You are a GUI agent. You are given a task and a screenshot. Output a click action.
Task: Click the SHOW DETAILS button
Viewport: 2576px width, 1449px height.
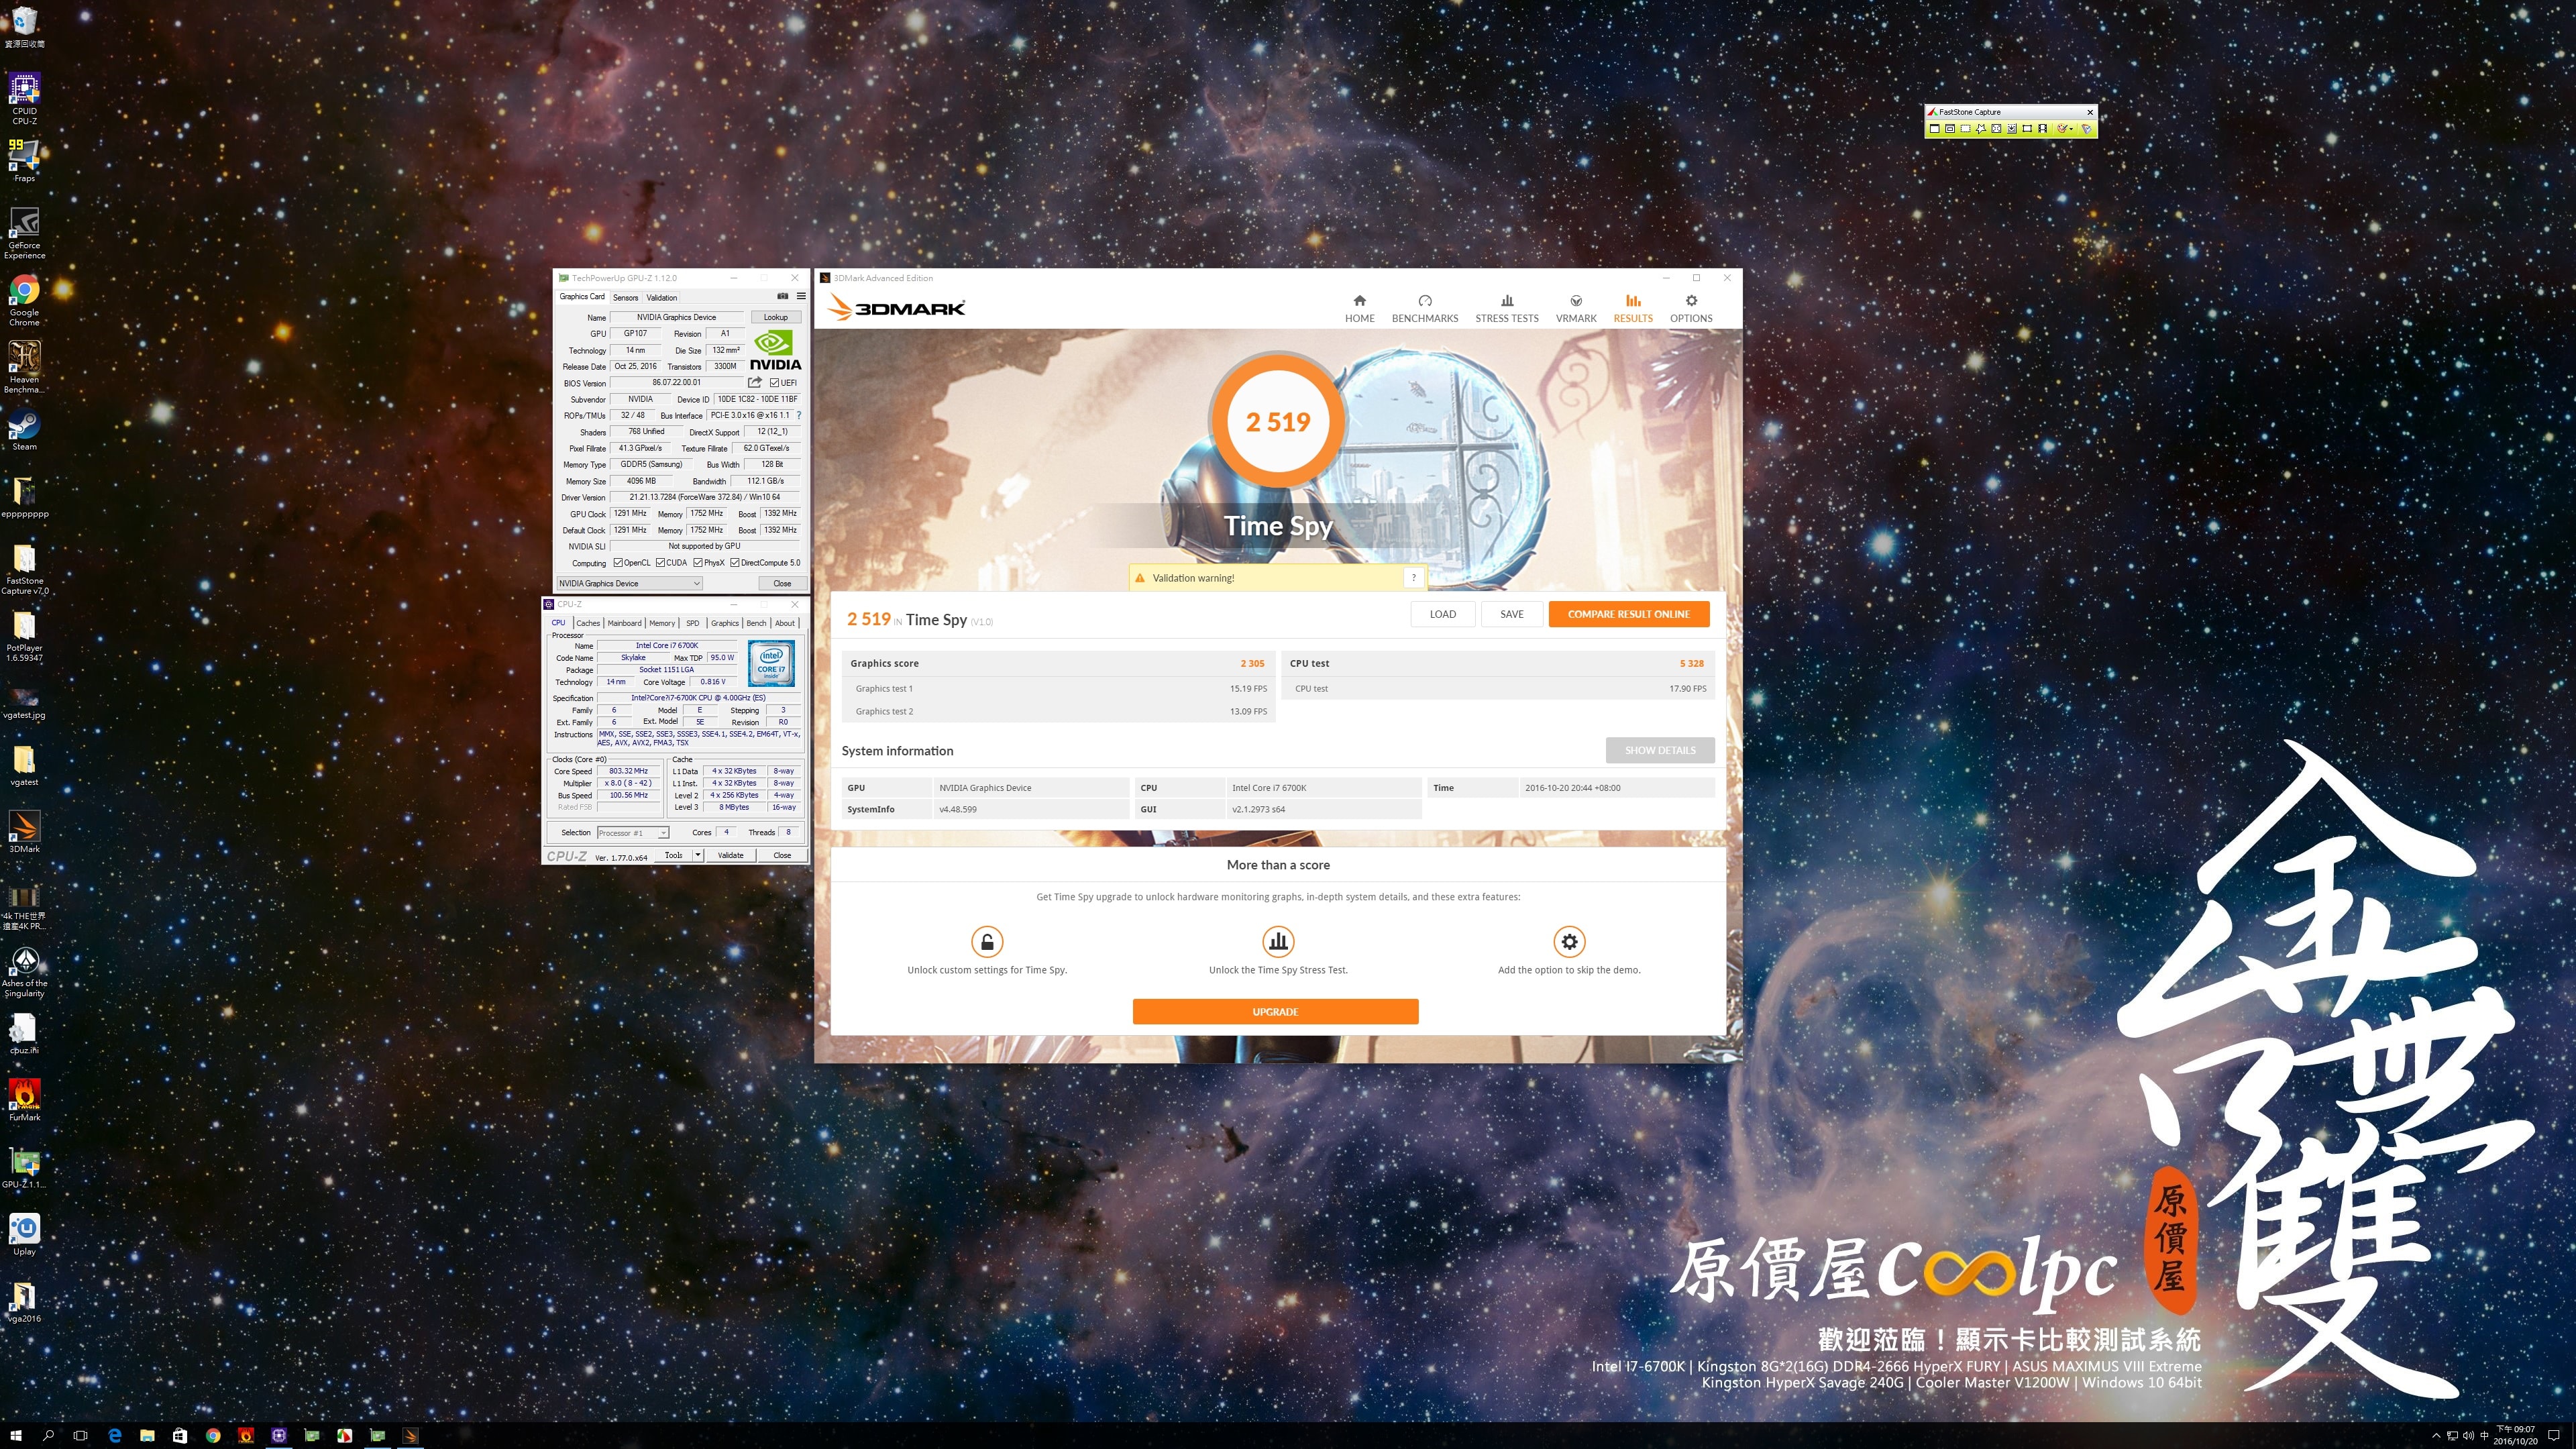pyautogui.click(x=1660, y=750)
